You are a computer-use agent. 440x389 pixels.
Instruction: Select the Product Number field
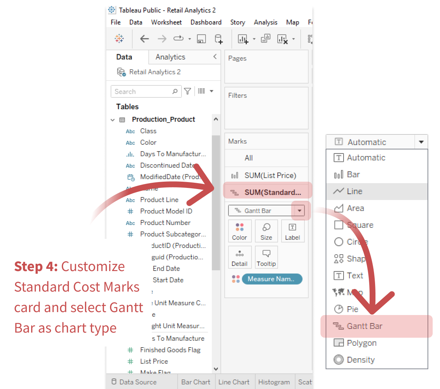coord(165,222)
